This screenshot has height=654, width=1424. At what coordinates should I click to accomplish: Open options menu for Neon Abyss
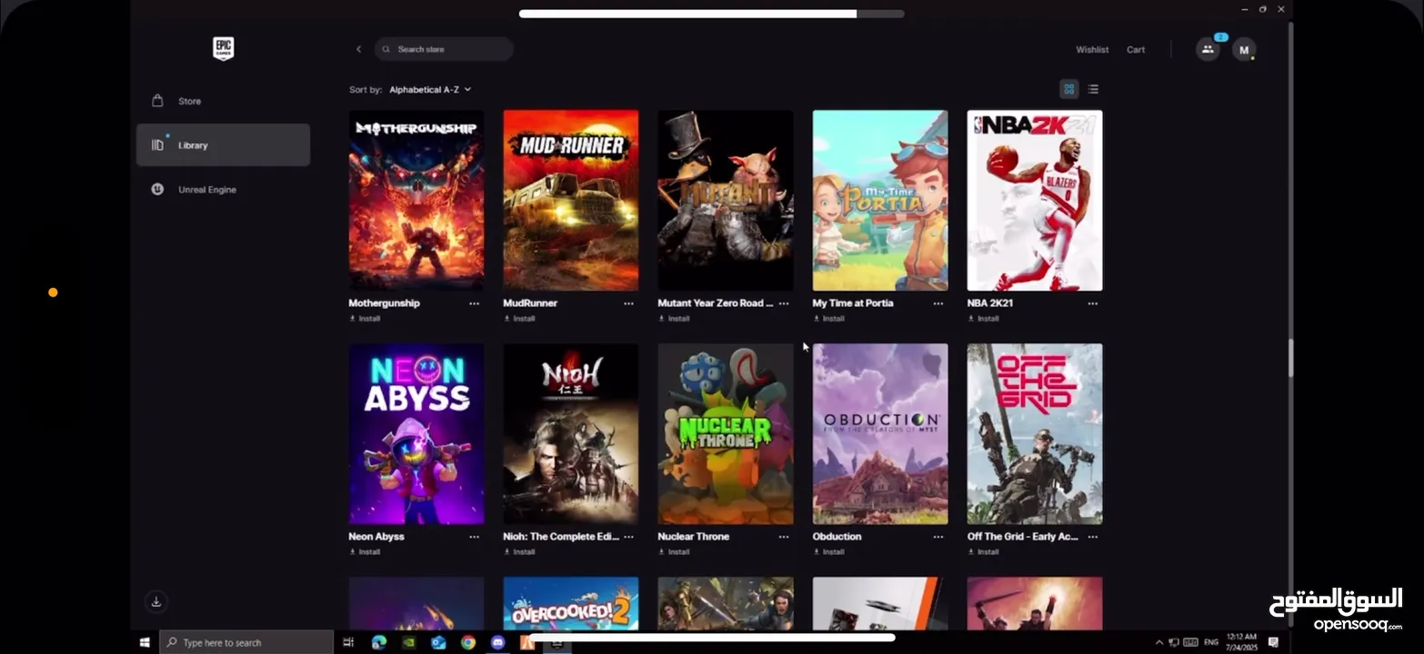click(x=474, y=537)
